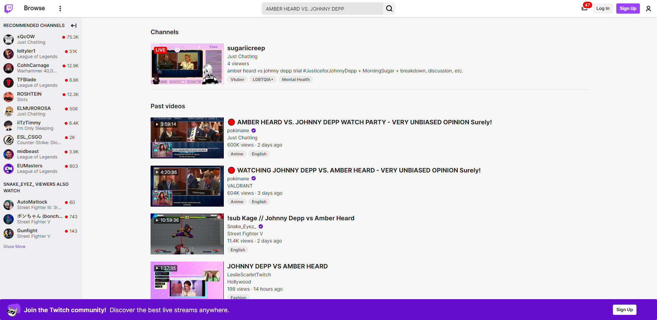Open the ボンちゃん channel in sidebar
The image size is (657, 320).
click(x=41, y=219)
